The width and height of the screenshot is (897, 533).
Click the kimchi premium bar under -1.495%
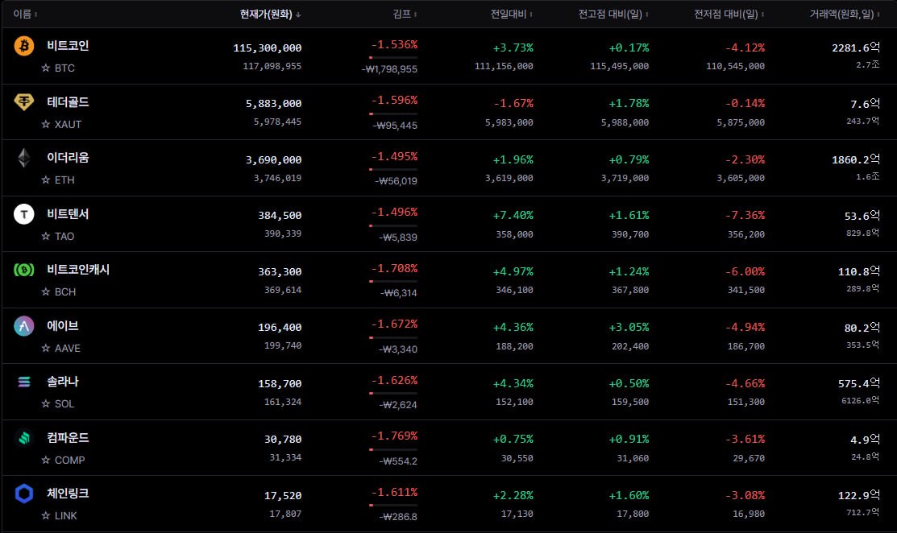tap(393, 169)
